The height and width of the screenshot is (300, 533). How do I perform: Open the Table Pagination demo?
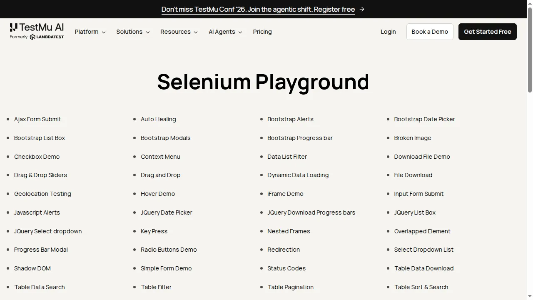point(291,287)
